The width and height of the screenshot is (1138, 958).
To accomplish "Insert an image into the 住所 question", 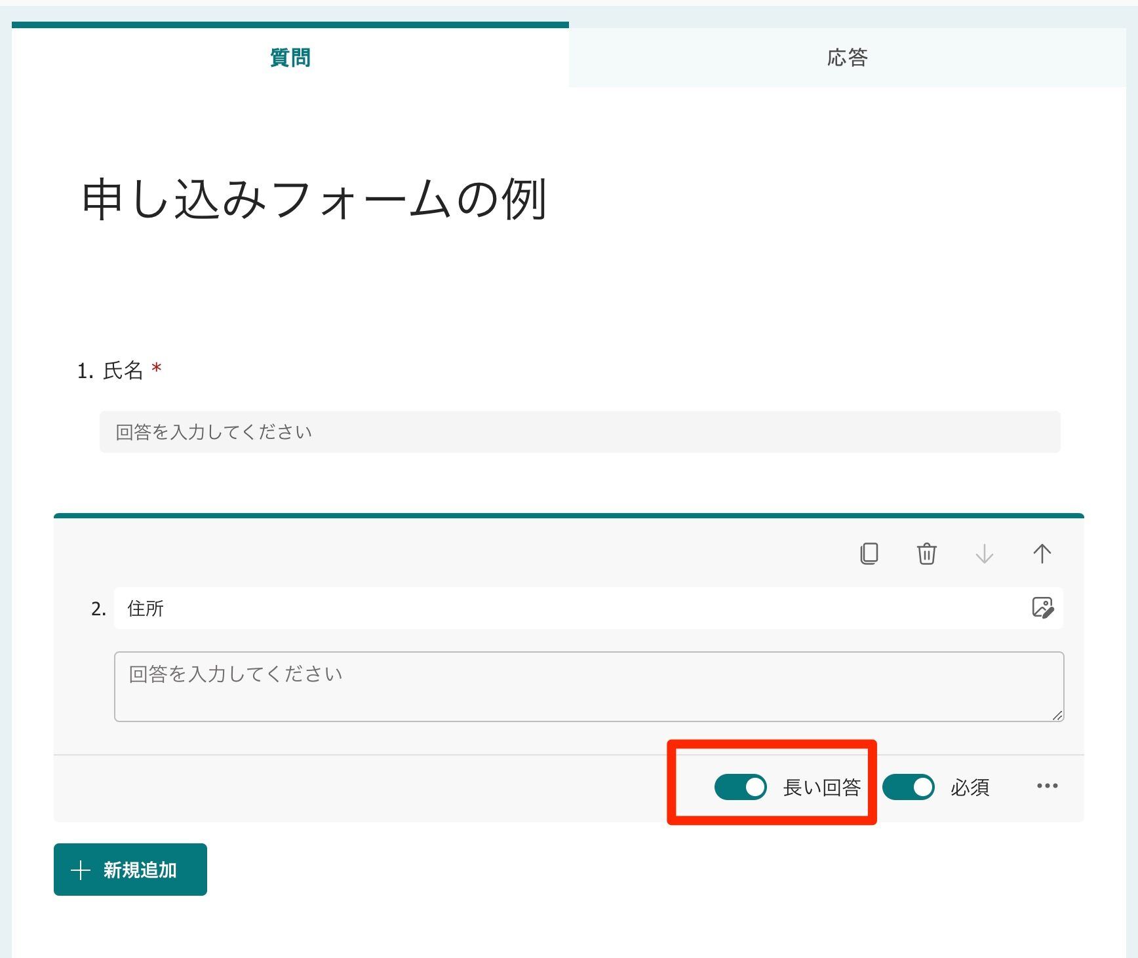I will coord(1045,608).
